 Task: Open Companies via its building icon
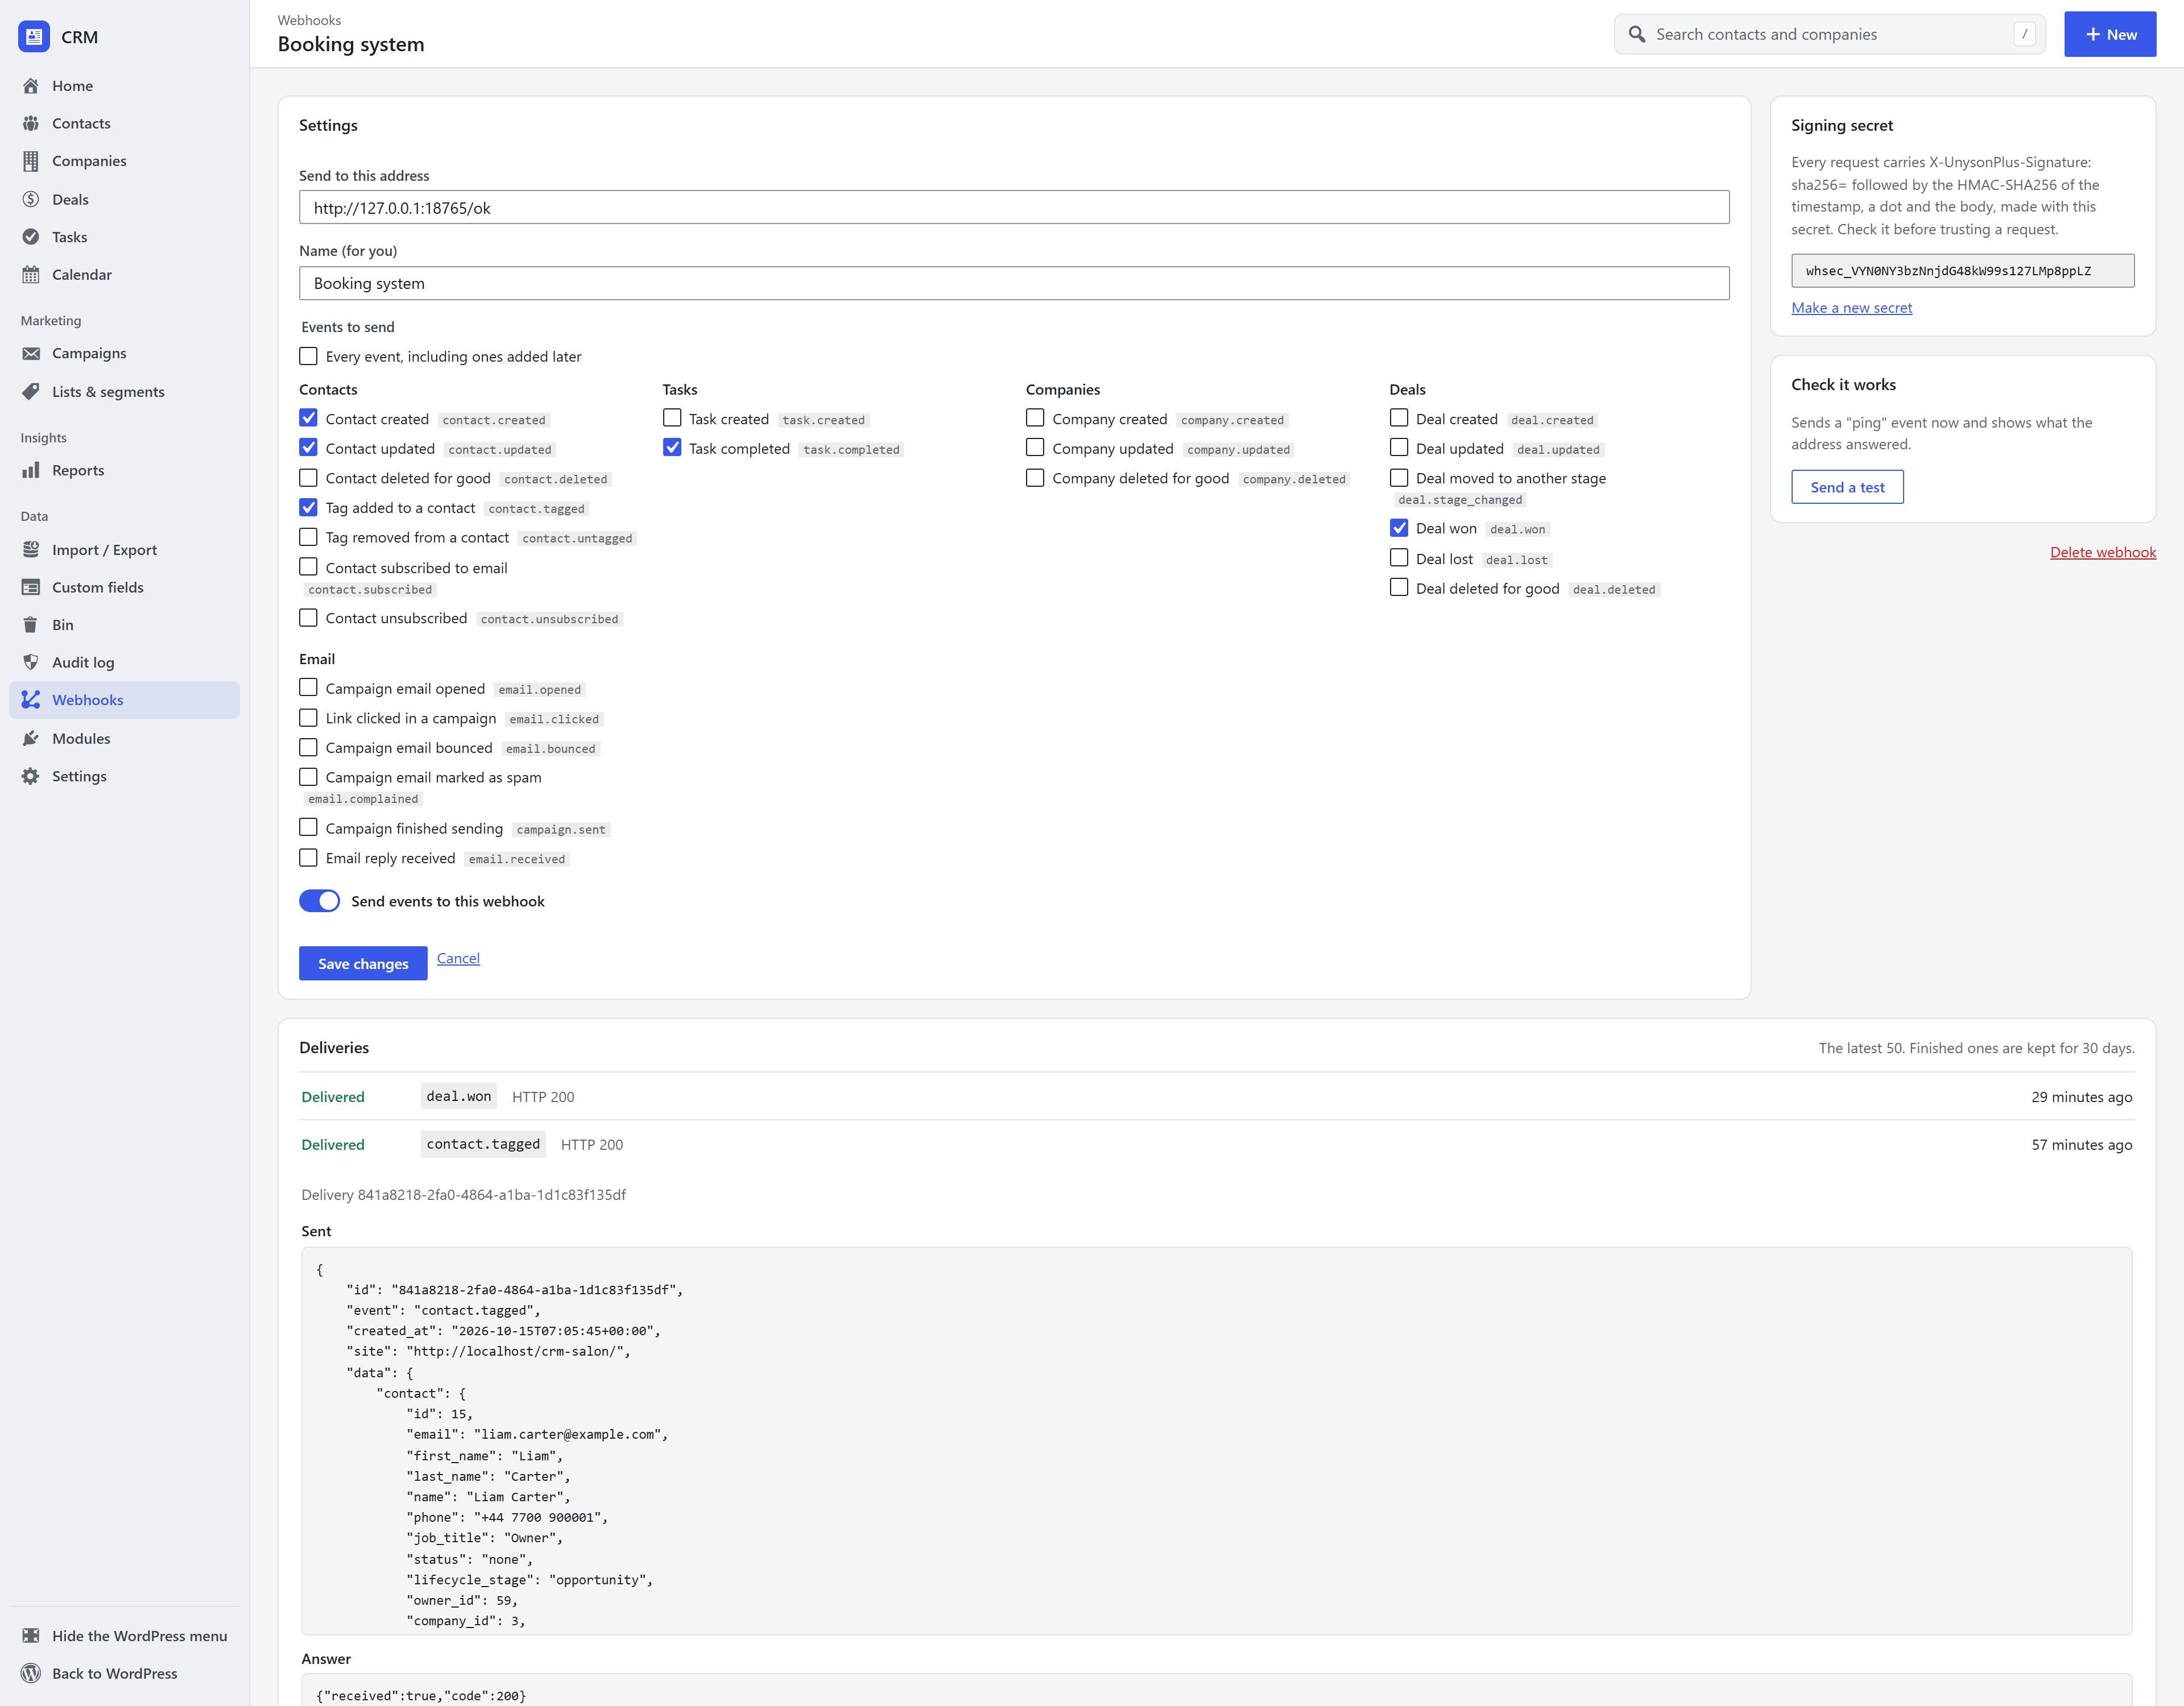click(31, 161)
